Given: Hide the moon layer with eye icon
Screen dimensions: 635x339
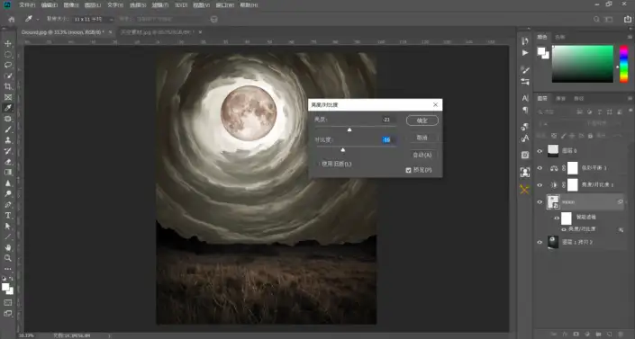Looking at the screenshot, I should point(540,201).
